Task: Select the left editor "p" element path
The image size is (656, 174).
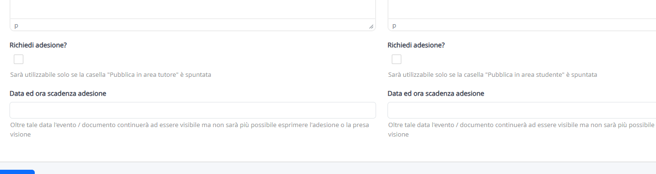Action: [x=16, y=25]
